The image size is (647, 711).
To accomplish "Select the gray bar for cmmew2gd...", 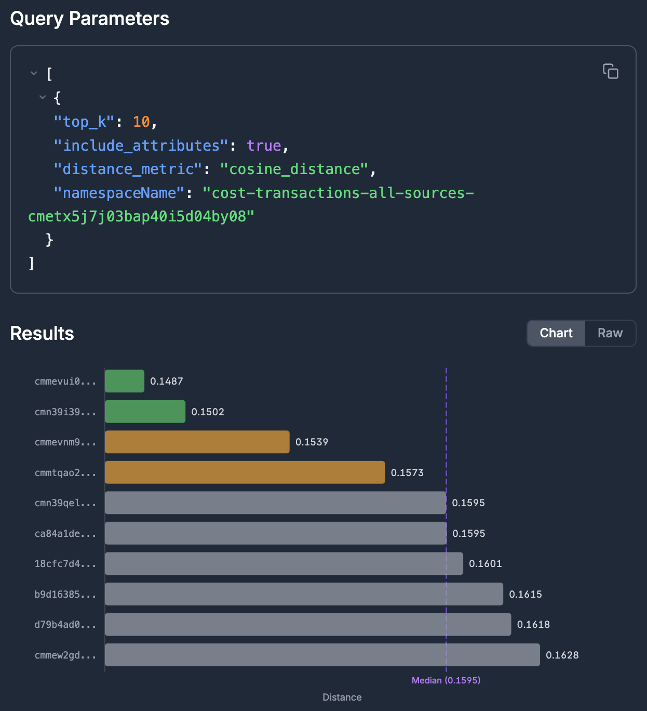I will [x=322, y=655].
